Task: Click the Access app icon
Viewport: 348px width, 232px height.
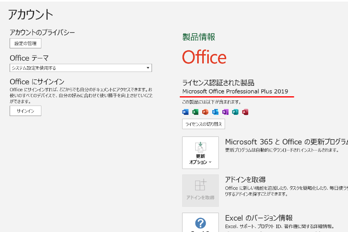Action: point(245,112)
